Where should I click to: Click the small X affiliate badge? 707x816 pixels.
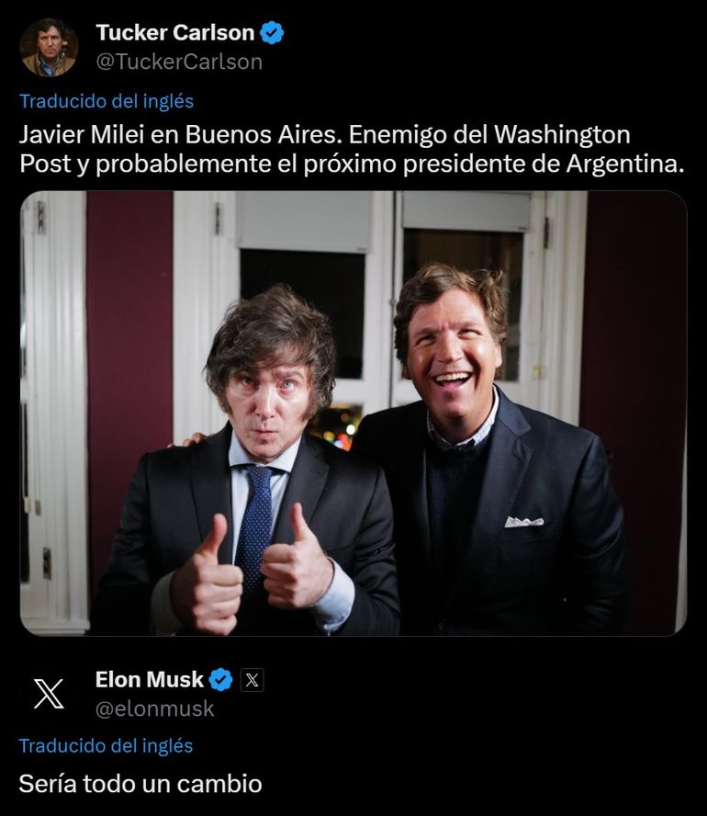click(252, 680)
